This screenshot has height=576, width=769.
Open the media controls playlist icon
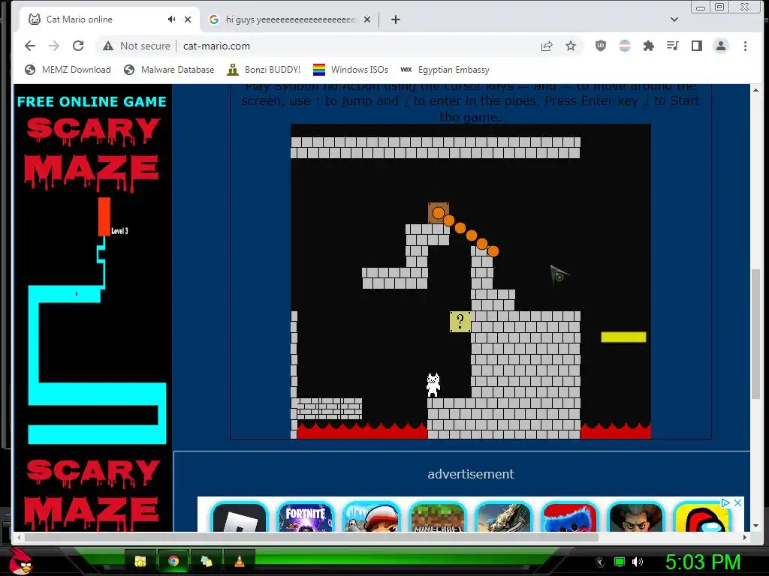tap(672, 46)
